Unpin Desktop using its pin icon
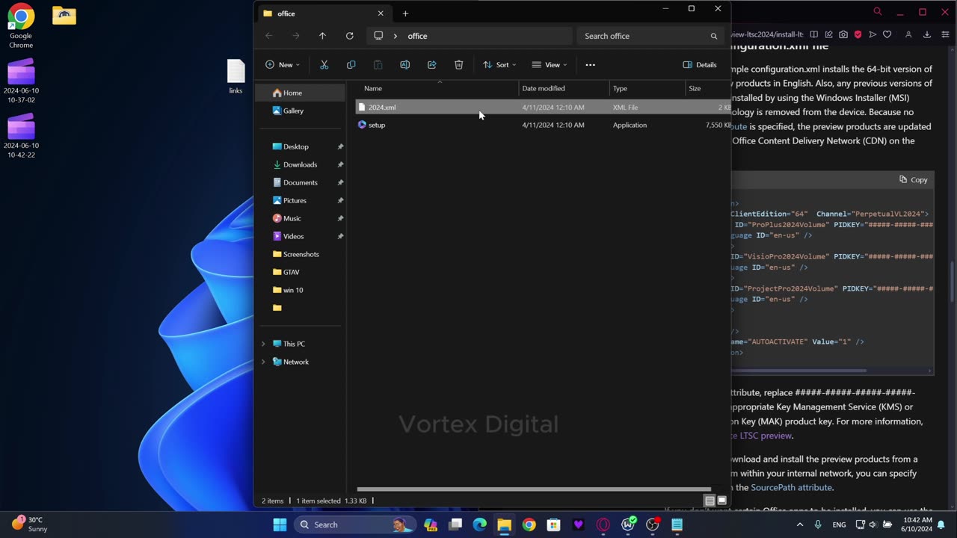957x538 pixels. tap(340, 146)
